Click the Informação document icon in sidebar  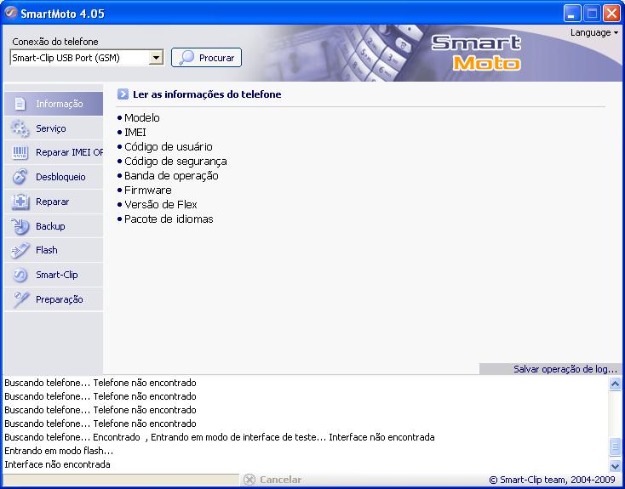click(20, 104)
